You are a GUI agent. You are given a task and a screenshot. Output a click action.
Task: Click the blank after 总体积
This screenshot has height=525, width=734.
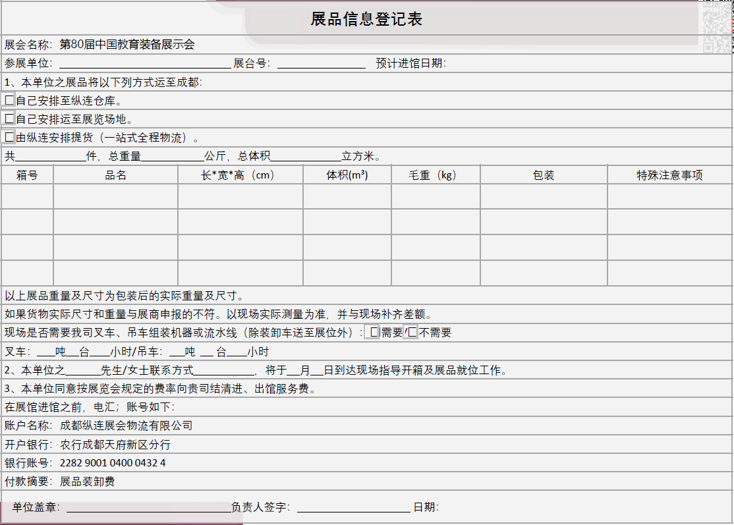tap(306, 157)
